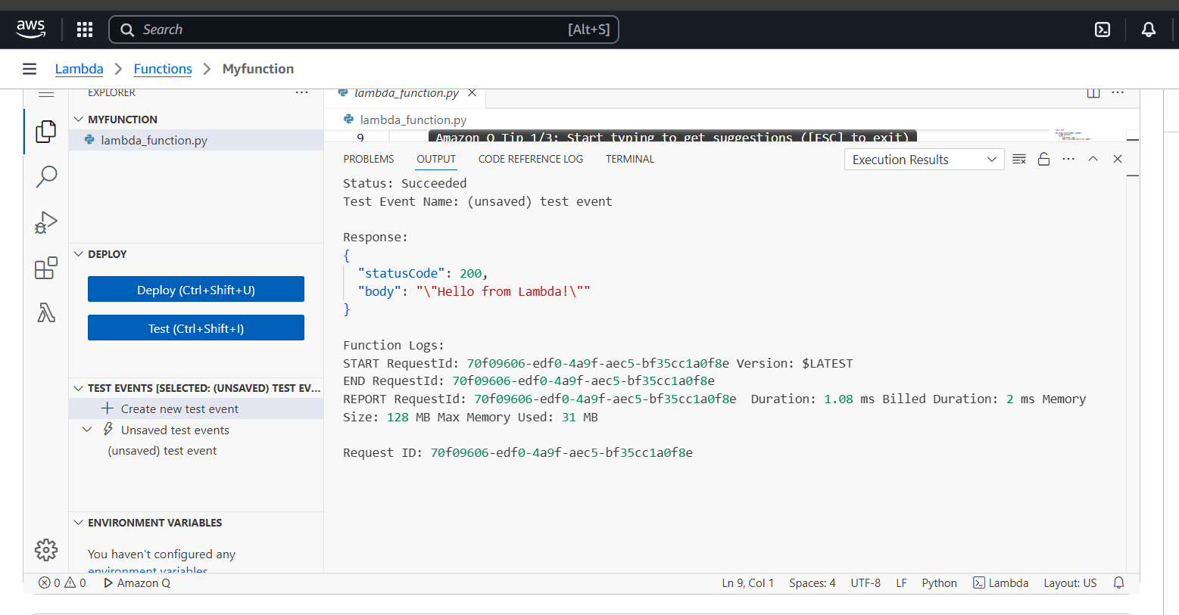Select the lambda_function.py editor tab
1179x615 pixels.
click(406, 93)
